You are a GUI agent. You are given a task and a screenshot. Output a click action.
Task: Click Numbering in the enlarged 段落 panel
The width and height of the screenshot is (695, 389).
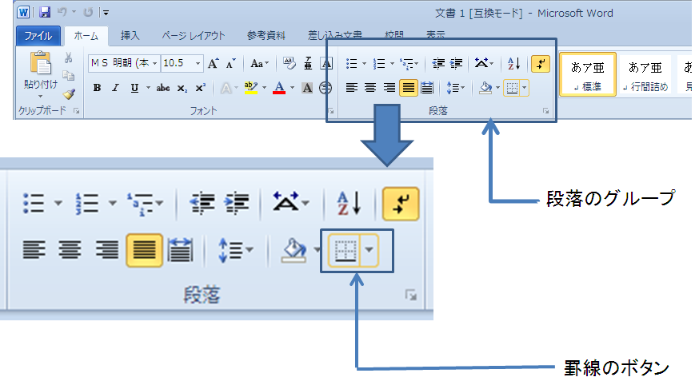87,203
